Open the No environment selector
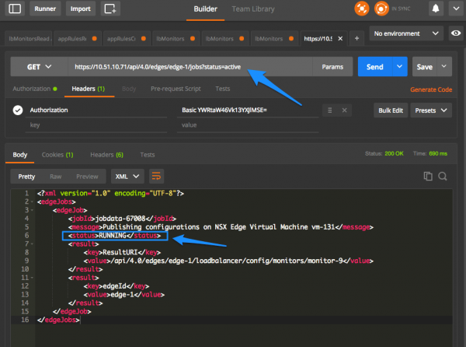 (406, 33)
